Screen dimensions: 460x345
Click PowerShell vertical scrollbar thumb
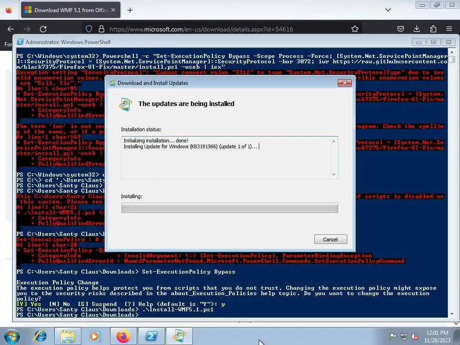tap(452, 60)
